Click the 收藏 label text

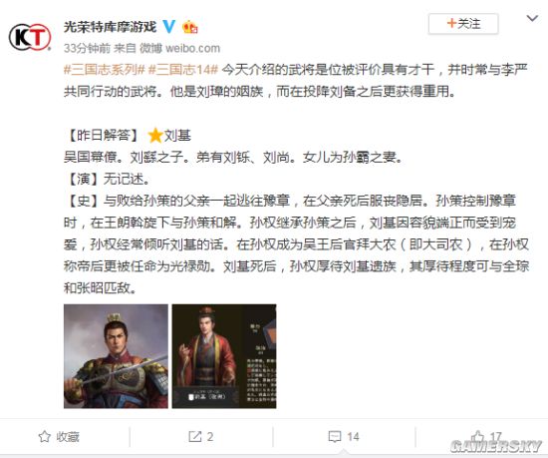(68, 437)
